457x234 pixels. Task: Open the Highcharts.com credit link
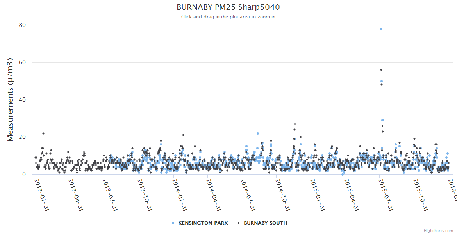pos(438,231)
